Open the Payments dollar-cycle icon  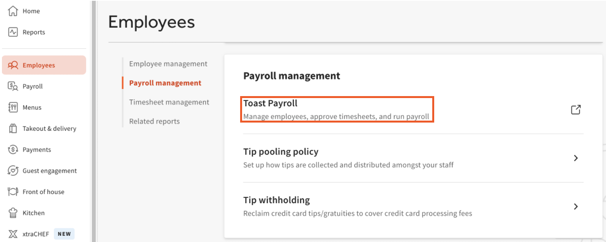[x=13, y=149]
